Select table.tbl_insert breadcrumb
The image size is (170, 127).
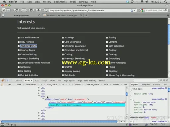pyautogui.click(x=92, y=85)
